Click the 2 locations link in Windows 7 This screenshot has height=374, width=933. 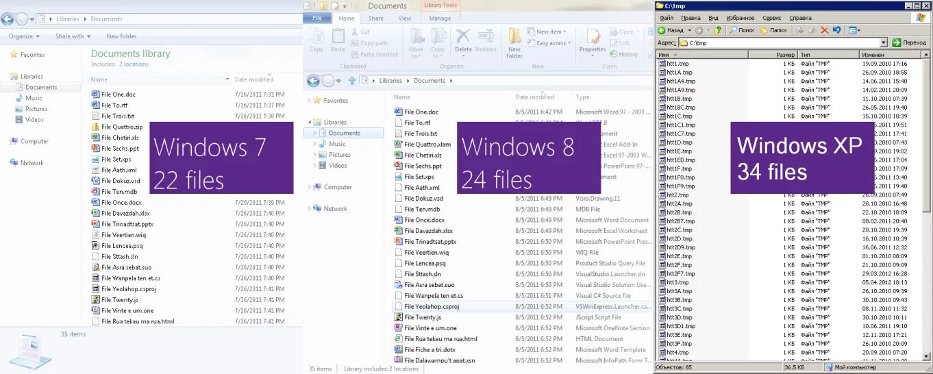tap(134, 64)
